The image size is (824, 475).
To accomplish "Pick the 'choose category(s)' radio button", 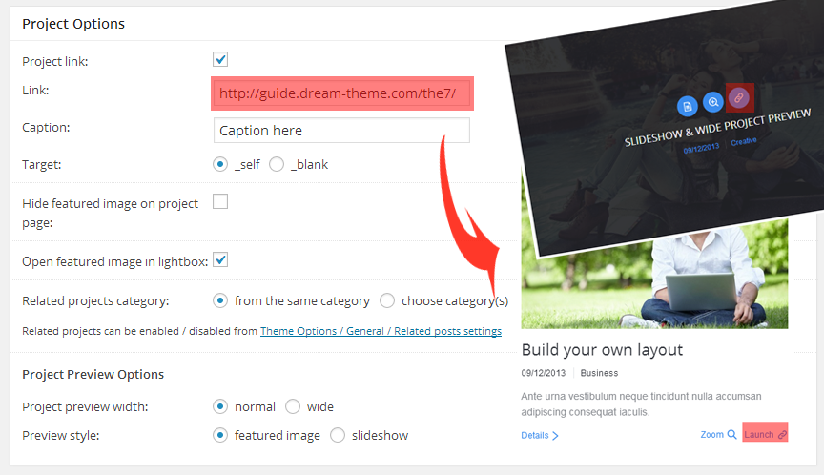I will [387, 300].
